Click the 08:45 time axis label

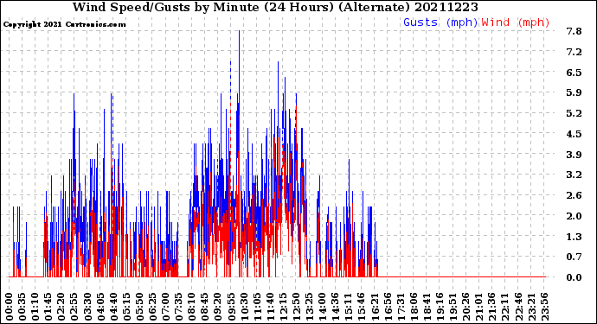coord(205,307)
